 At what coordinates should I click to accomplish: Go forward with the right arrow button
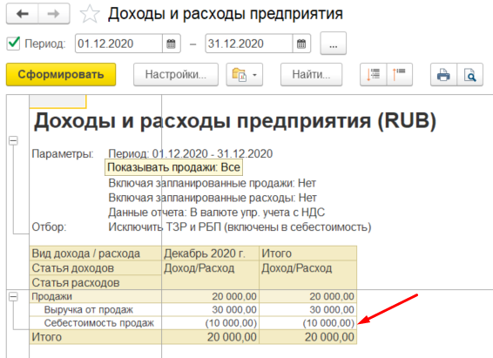pos(54,14)
